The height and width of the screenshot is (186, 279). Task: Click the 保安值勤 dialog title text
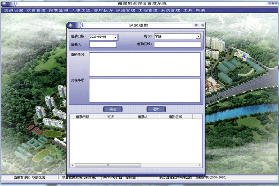139,25
